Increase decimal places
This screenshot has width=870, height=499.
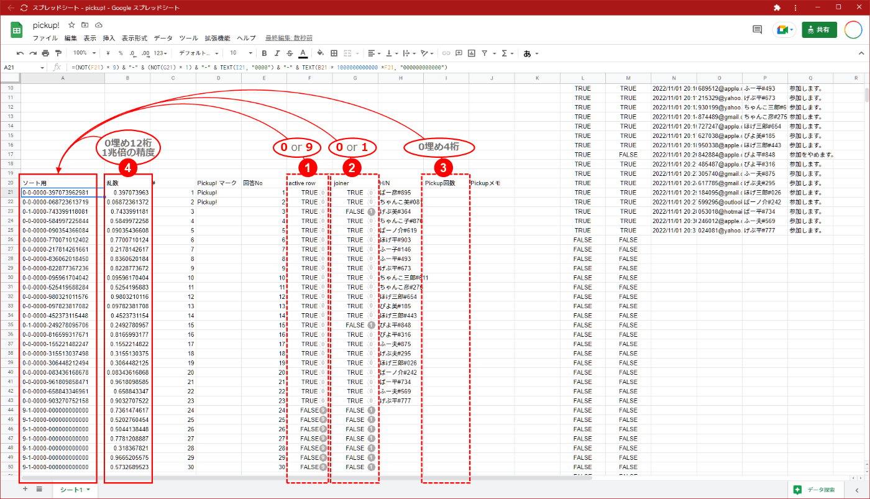point(145,53)
